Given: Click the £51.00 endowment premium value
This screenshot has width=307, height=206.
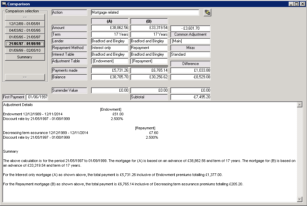Looking at the screenshot, I should [x=118, y=114].
